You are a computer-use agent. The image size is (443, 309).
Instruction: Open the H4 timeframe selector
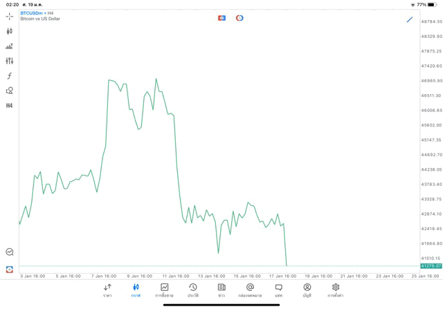pos(9,106)
